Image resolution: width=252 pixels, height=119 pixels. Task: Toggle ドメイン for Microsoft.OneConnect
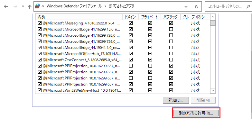click(x=131, y=60)
